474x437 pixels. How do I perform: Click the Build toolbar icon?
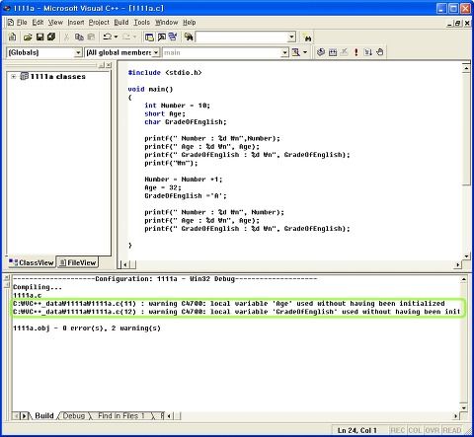pyautogui.click(x=333, y=52)
